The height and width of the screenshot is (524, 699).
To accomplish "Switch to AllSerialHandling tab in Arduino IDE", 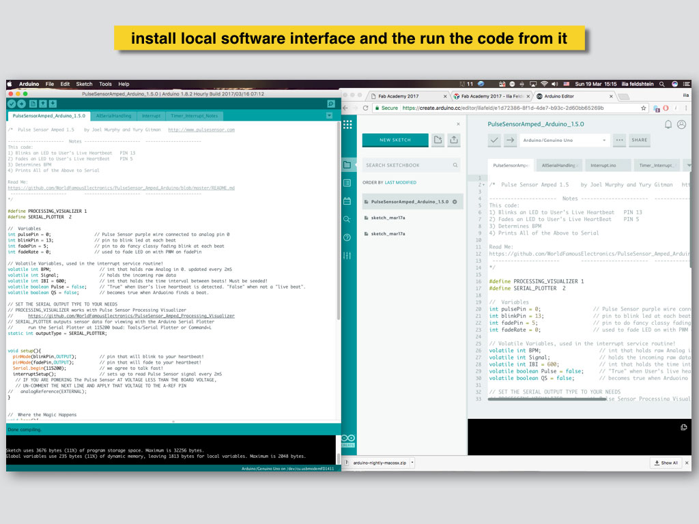I will pyautogui.click(x=114, y=116).
